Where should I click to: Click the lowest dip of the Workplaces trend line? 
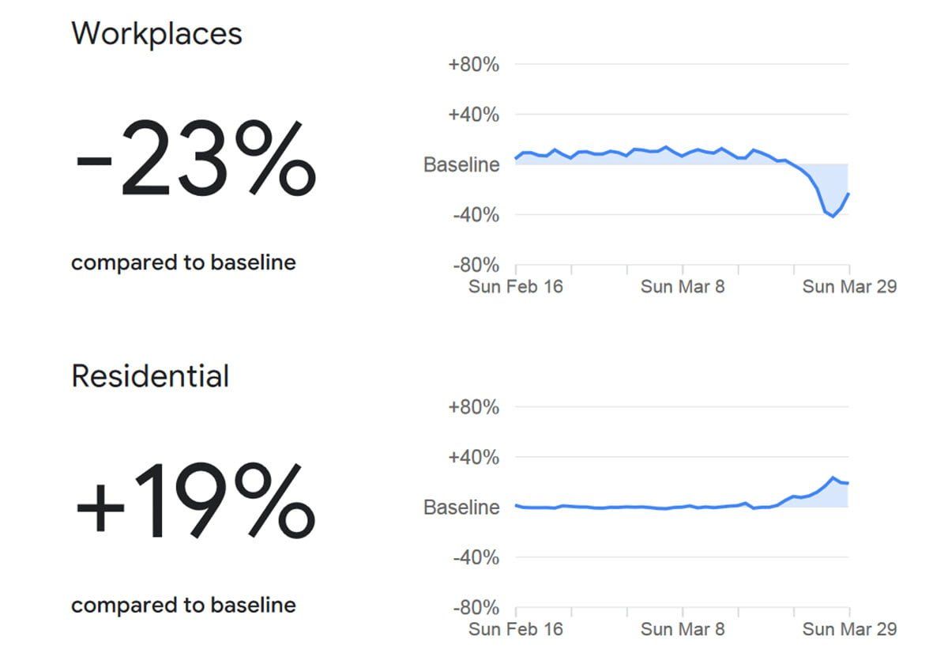tap(833, 217)
